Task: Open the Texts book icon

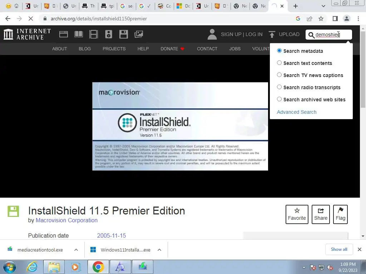Action: (78, 34)
